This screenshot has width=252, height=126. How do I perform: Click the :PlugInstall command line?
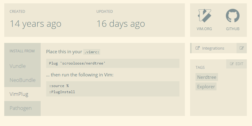62,92
